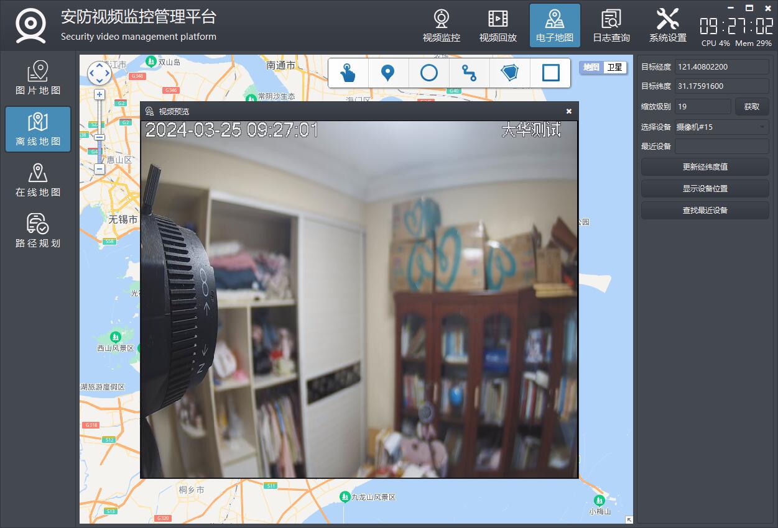Open the 日志查询 log query tab
This screenshot has width=778, height=528.
(611, 26)
